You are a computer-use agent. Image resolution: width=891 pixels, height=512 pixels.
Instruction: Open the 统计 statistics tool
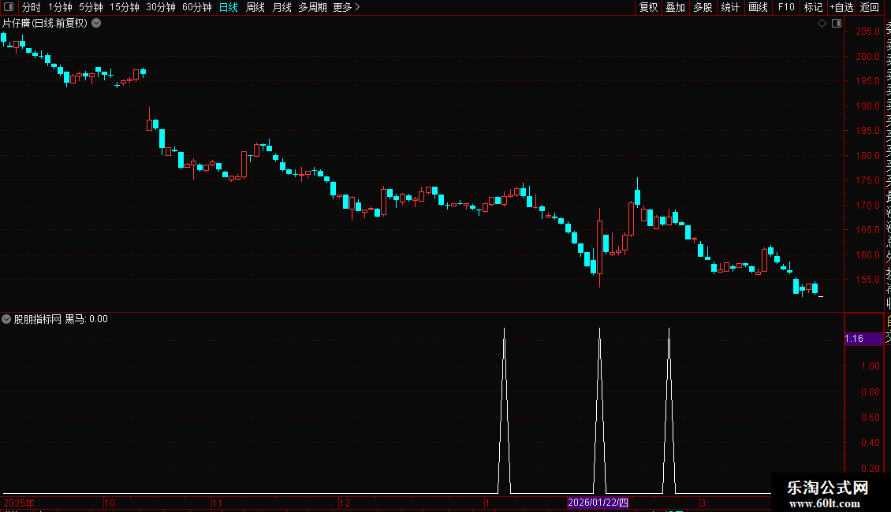click(x=730, y=7)
